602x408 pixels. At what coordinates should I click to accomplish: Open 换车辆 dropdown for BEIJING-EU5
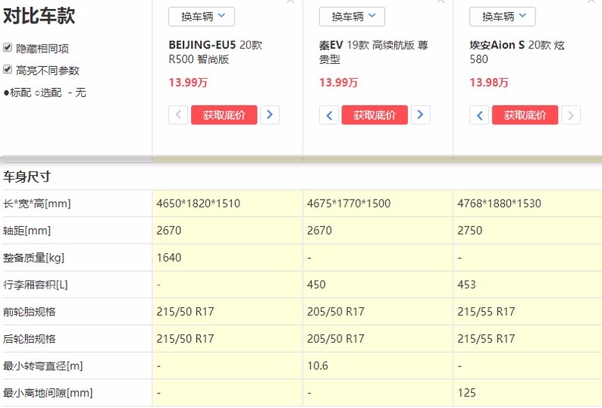[x=202, y=17]
